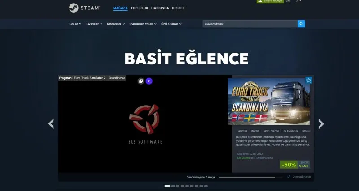The width and height of the screenshot is (359, 191).
Task: Open the TOPLULUK menu
Action: pyautogui.click(x=140, y=8)
